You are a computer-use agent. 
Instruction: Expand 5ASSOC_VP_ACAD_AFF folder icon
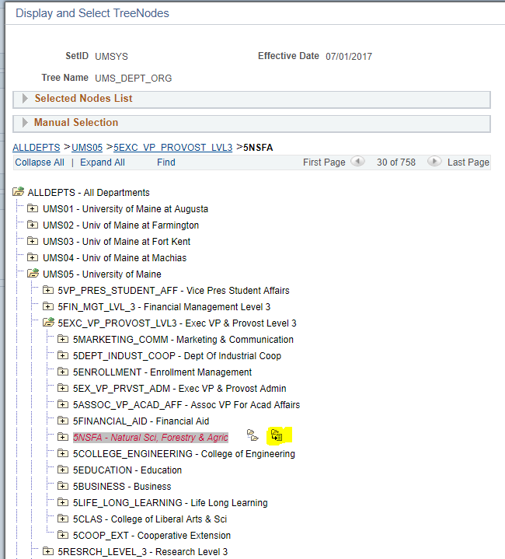pos(63,404)
